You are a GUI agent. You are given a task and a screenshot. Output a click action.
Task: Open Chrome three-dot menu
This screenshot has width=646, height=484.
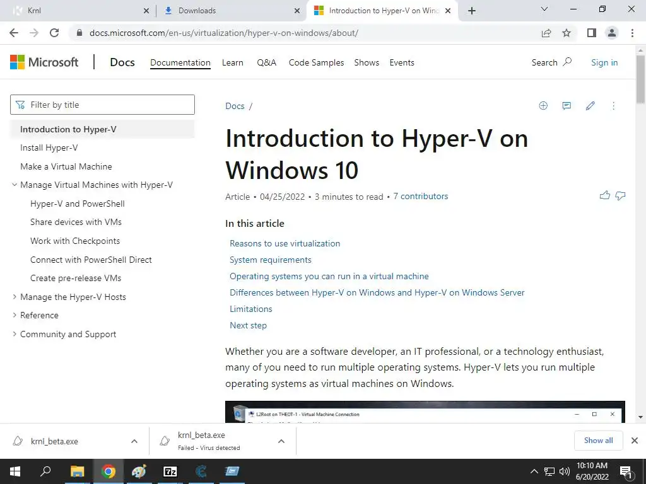point(632,33)
